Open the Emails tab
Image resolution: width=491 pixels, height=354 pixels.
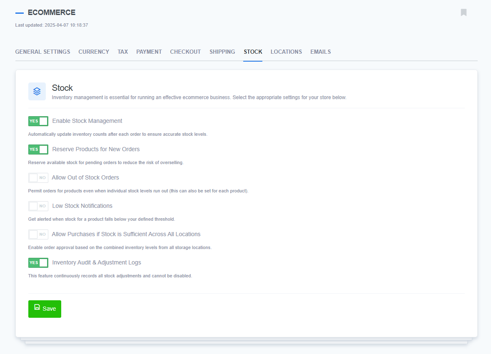(x=320, y=52)
